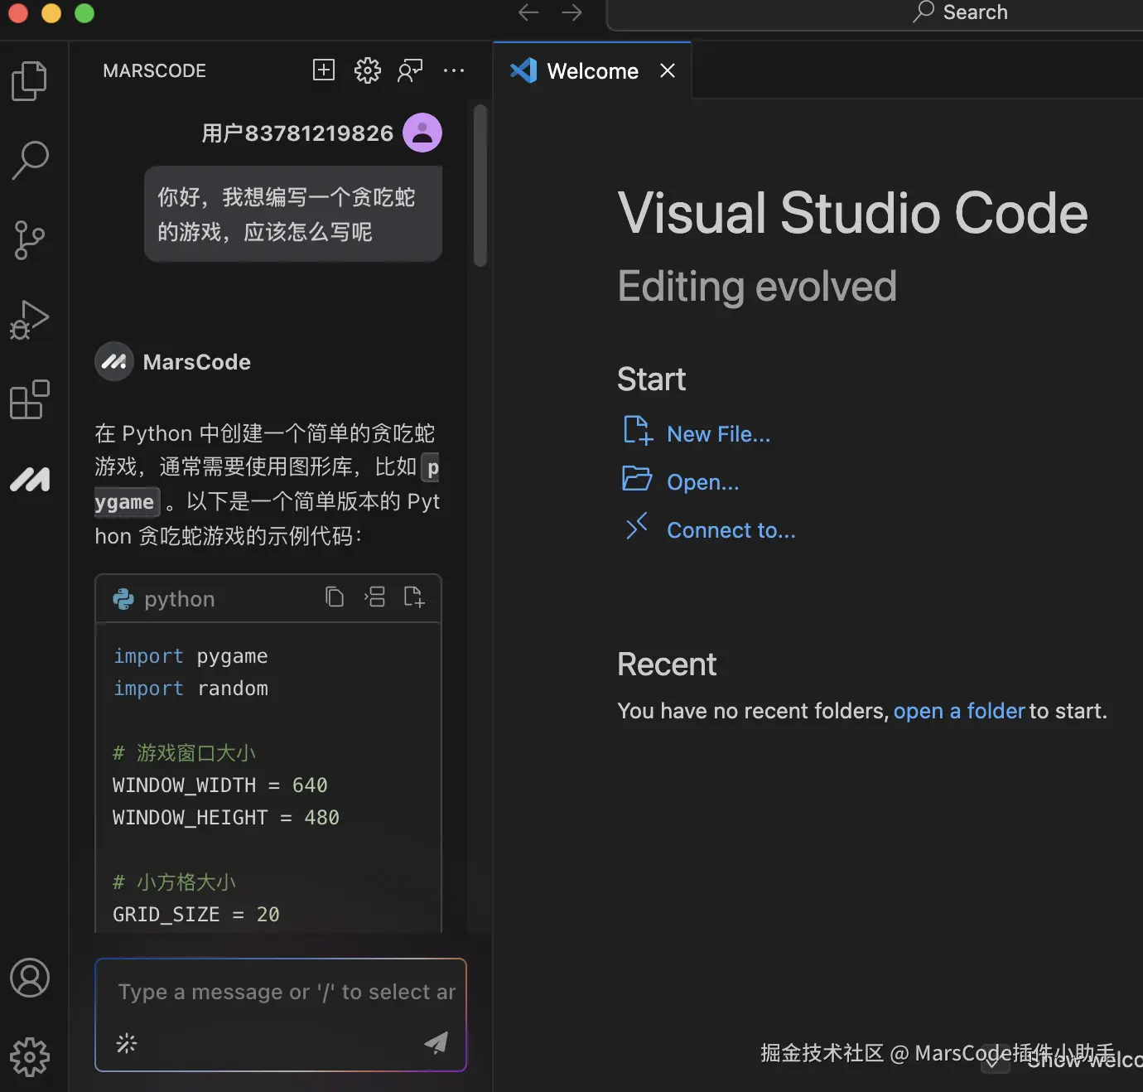The image size is (1143, 1092).
Task: Open the Extensions view
Action: pyautogui.click(x=30, y=400)
